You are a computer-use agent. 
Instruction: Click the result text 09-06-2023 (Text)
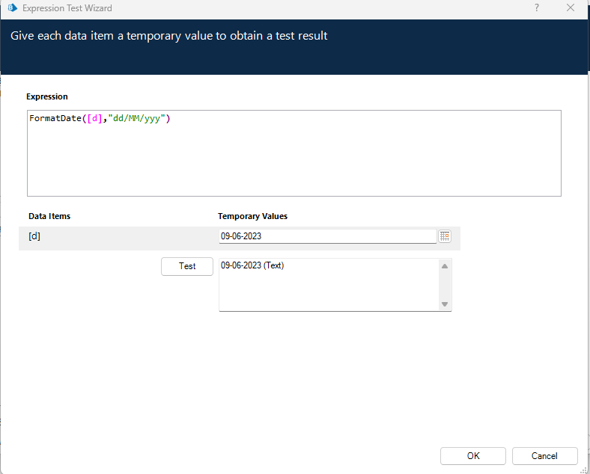252,265
